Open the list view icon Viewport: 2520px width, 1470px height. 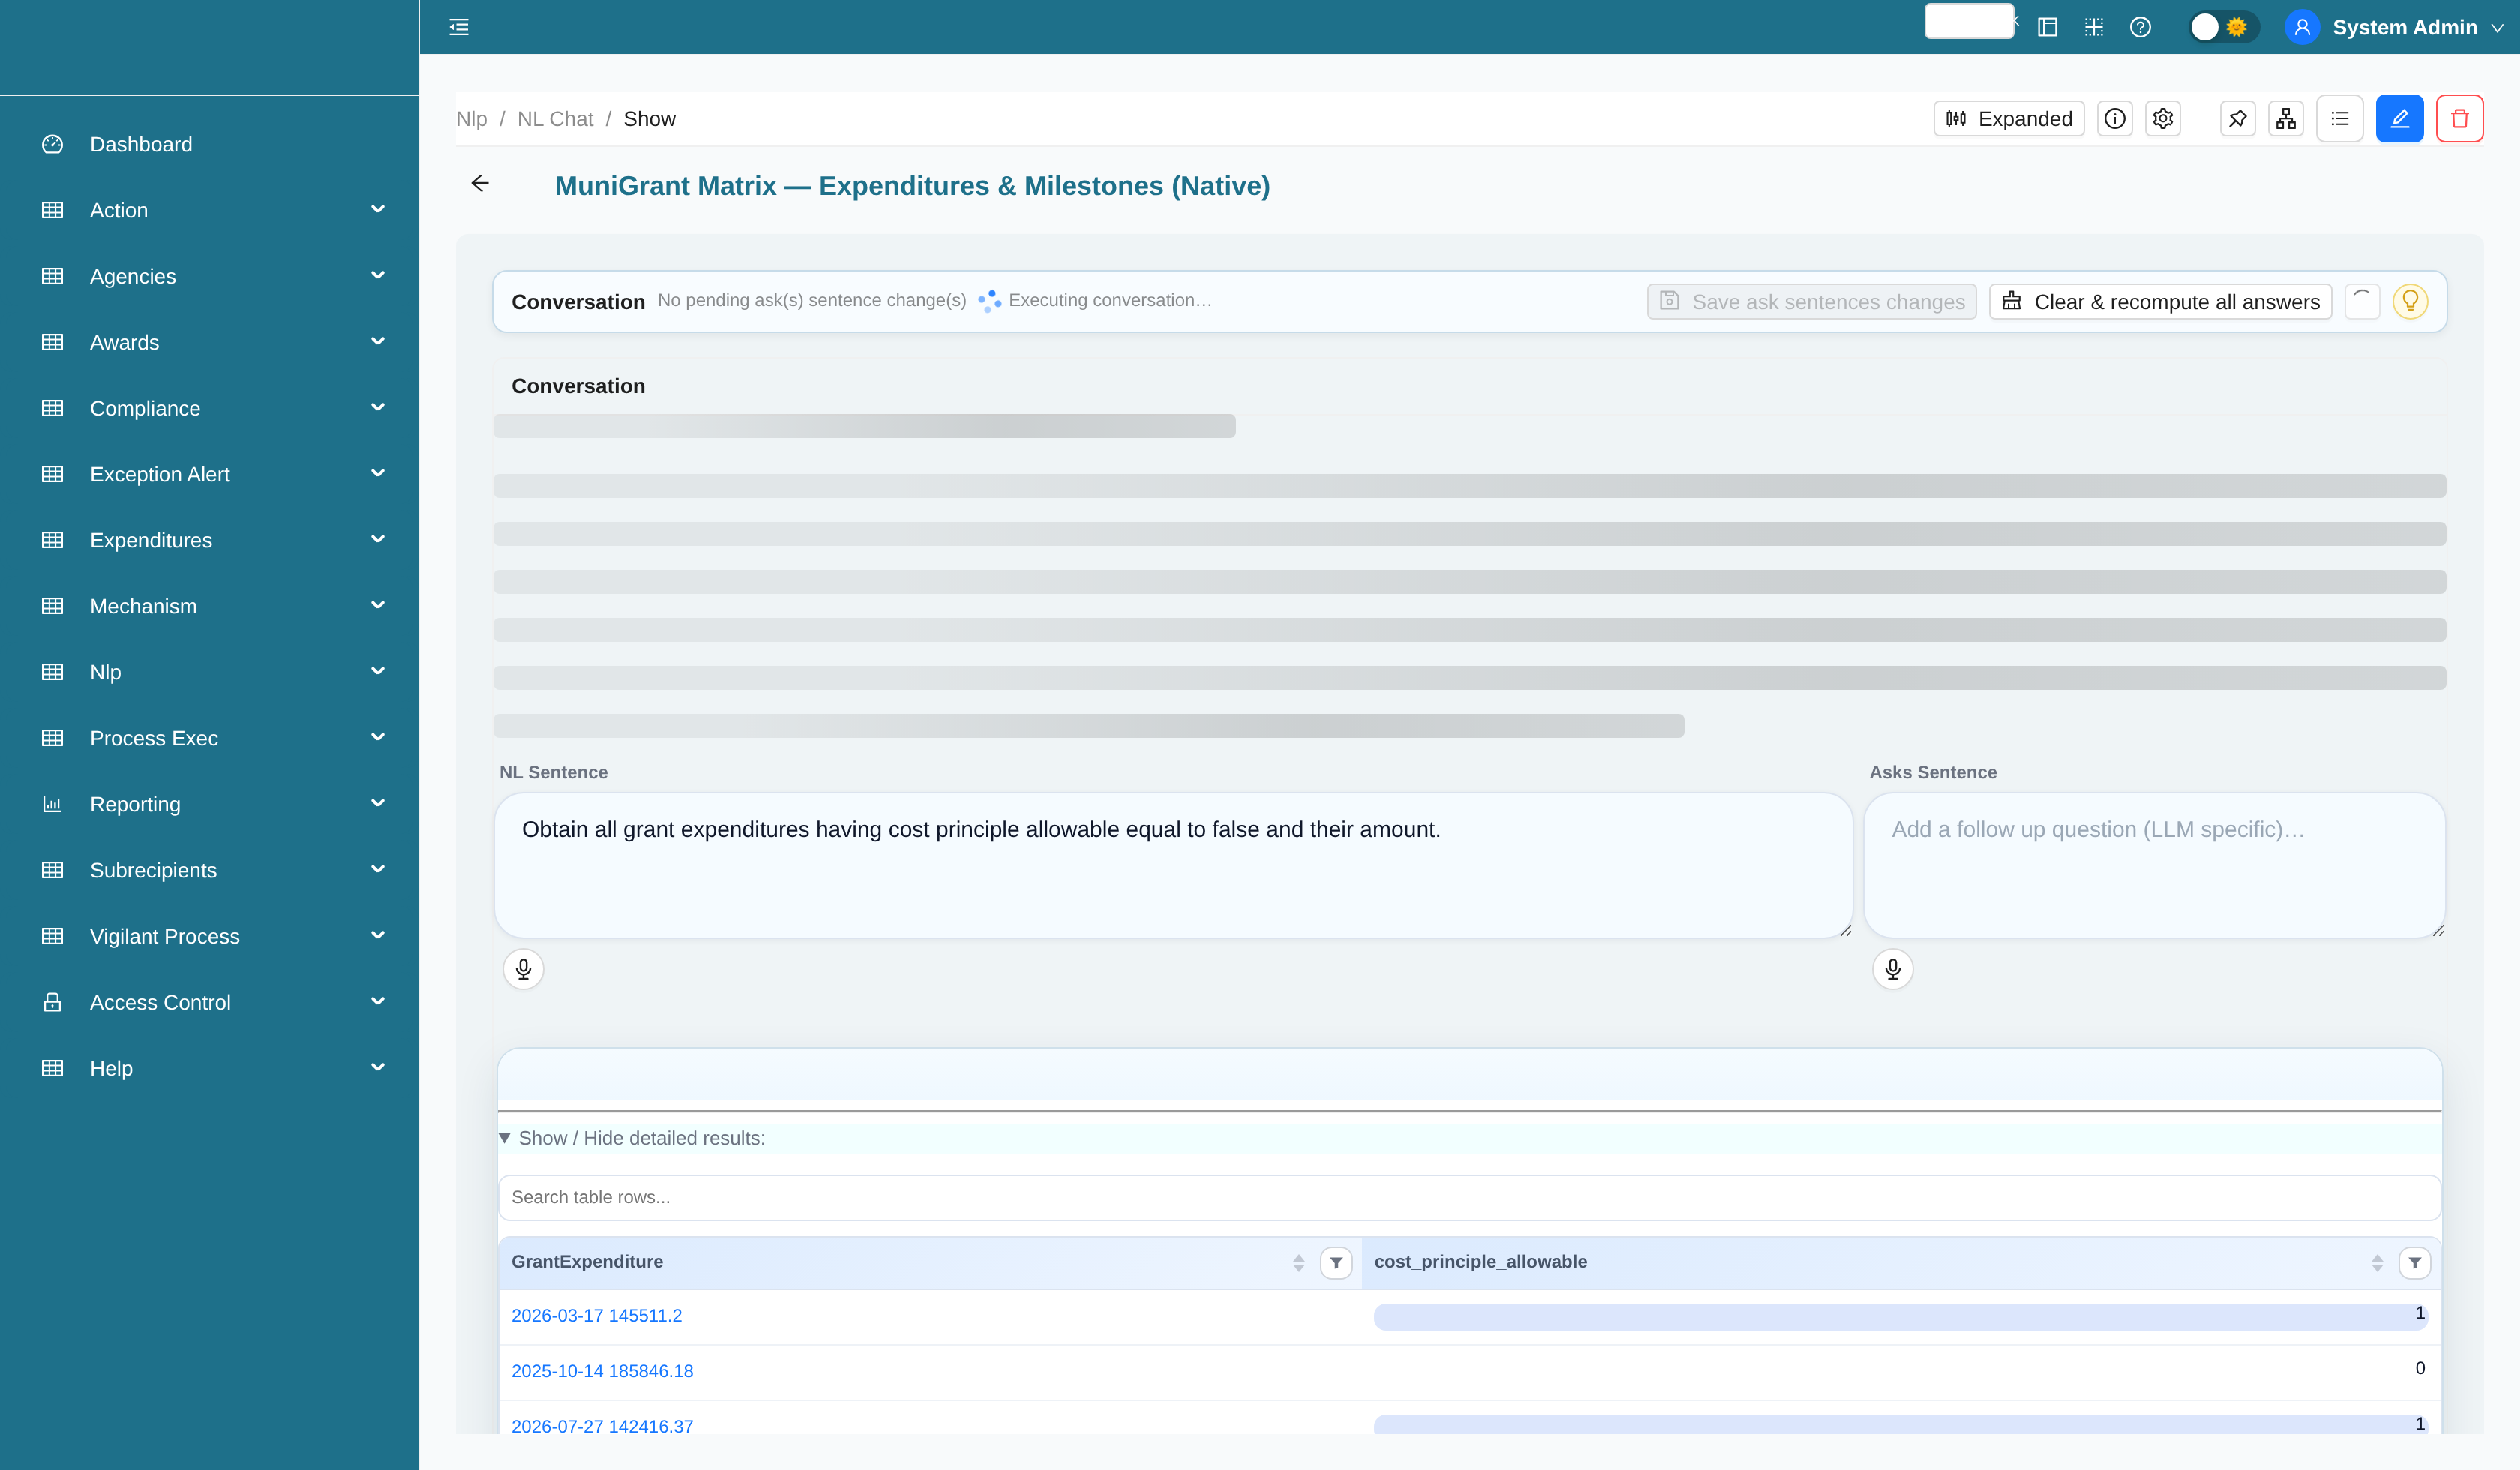(2339, 119)
